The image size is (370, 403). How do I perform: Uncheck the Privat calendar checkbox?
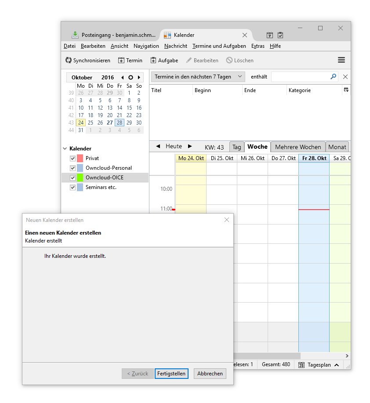[73, 158]
